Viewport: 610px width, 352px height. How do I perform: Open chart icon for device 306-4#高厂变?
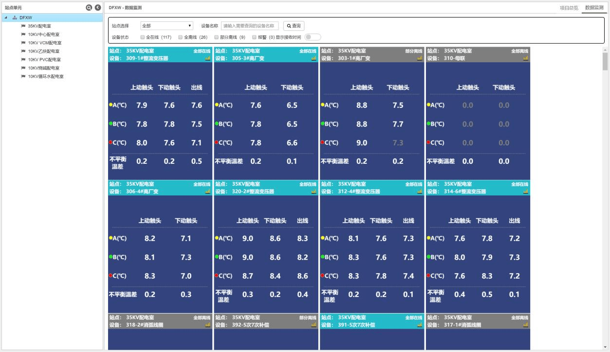tap(208, 192)
